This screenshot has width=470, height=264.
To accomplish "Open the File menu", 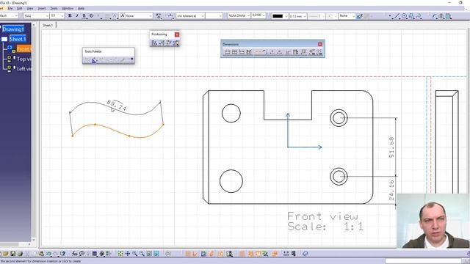I will [10, 8].
